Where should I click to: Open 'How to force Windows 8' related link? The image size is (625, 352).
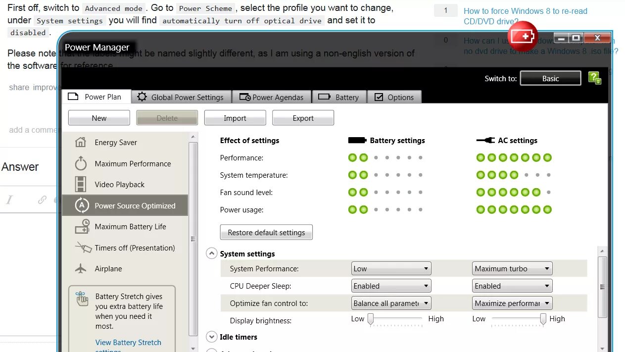[526, 16]
